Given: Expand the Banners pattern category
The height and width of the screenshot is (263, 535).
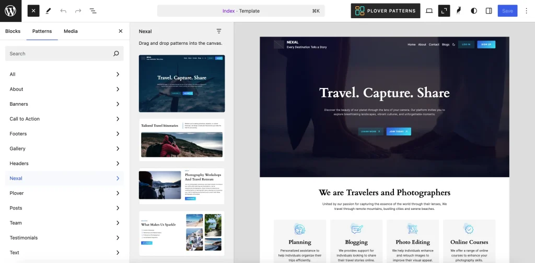Looking at the screenshot, I should (65, 104).
